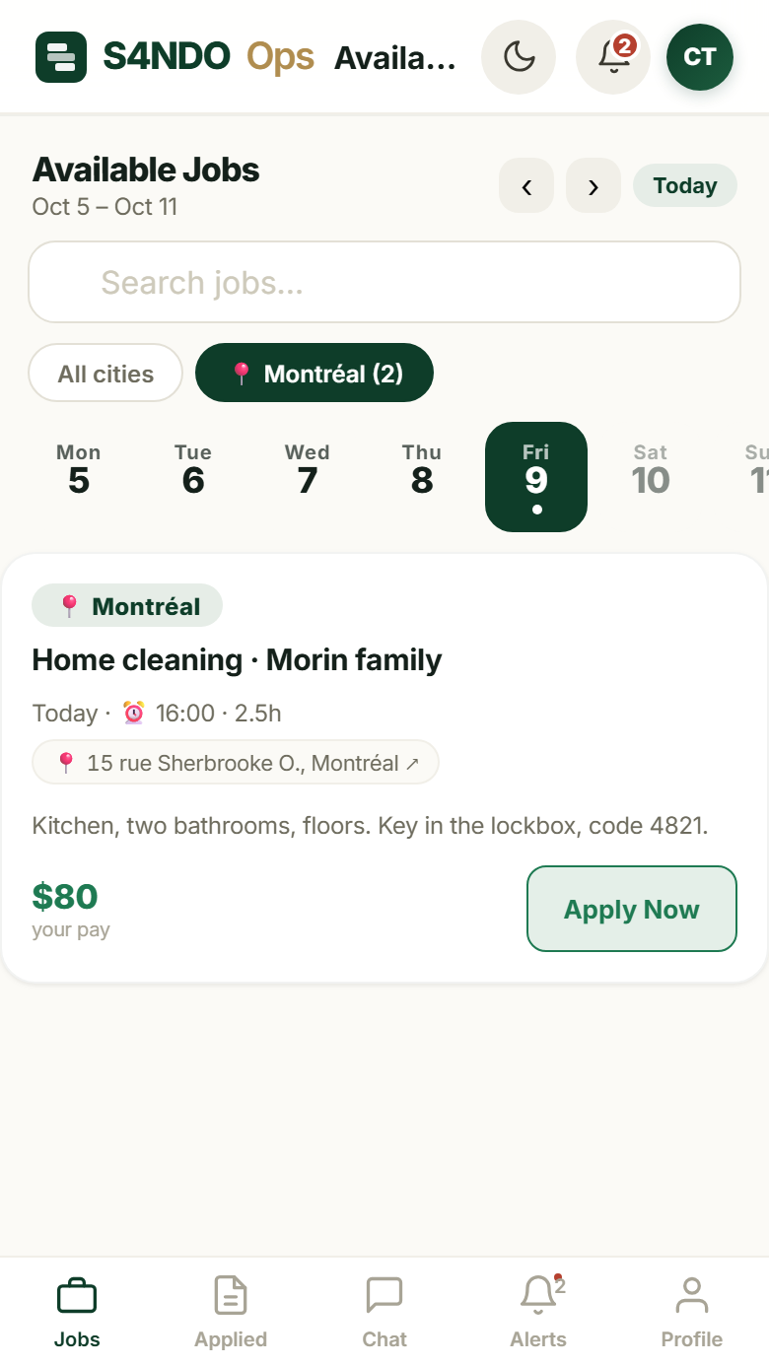Open the Alerts tab bell icon
Image resolution: width=769 pixels, height=1366 pixels.
point(538,1295)
